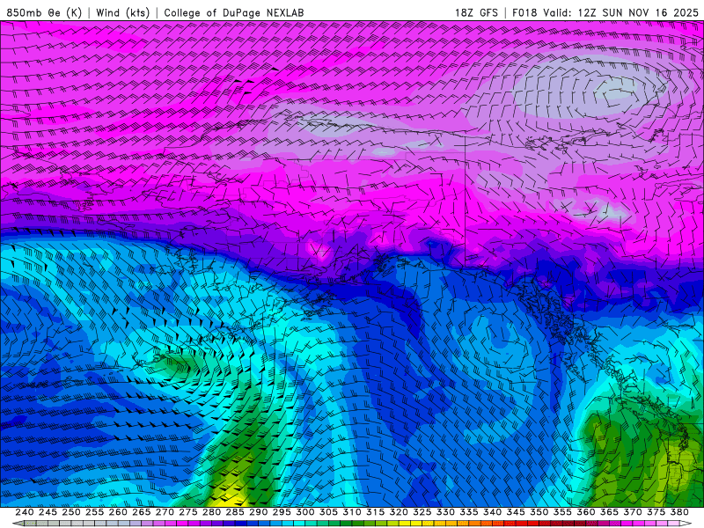
Task: Click the 365 legend value
Action: click(x=609, y=512)
